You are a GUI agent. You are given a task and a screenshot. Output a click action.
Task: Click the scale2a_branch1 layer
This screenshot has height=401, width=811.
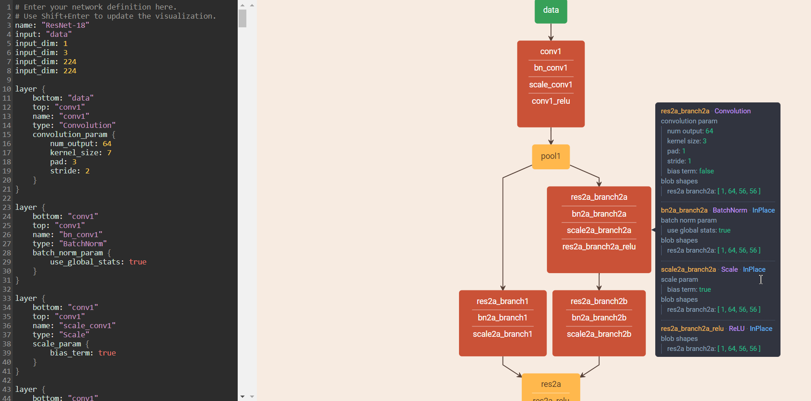[502, 334]
